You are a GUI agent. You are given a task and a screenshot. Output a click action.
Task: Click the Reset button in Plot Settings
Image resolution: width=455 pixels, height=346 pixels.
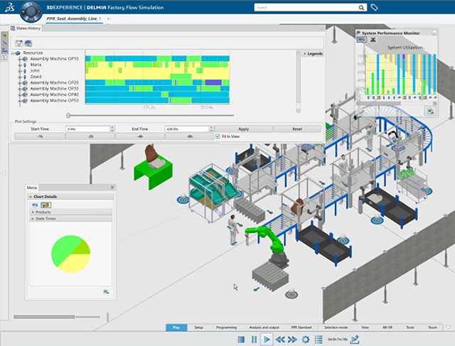297,129
